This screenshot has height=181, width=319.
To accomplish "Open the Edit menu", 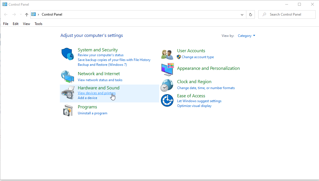I will [15, 24].
